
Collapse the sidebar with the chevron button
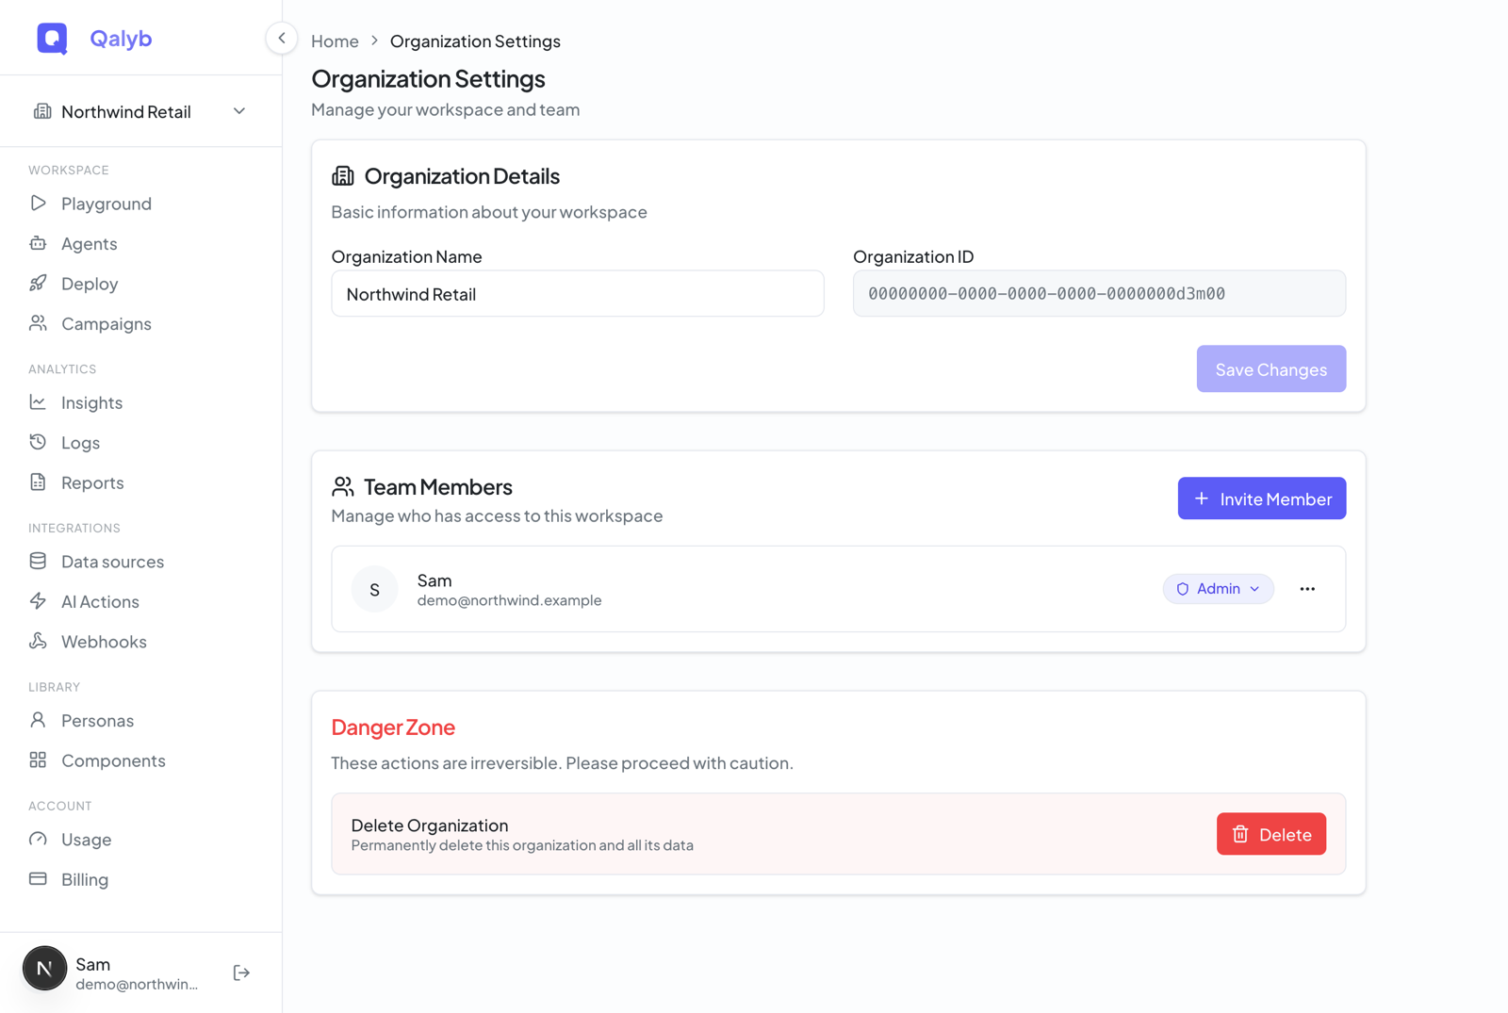pyautogui.click(x=281, y=39)
